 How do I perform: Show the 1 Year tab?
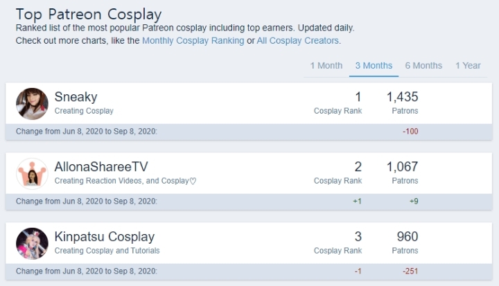coord(468,66)
